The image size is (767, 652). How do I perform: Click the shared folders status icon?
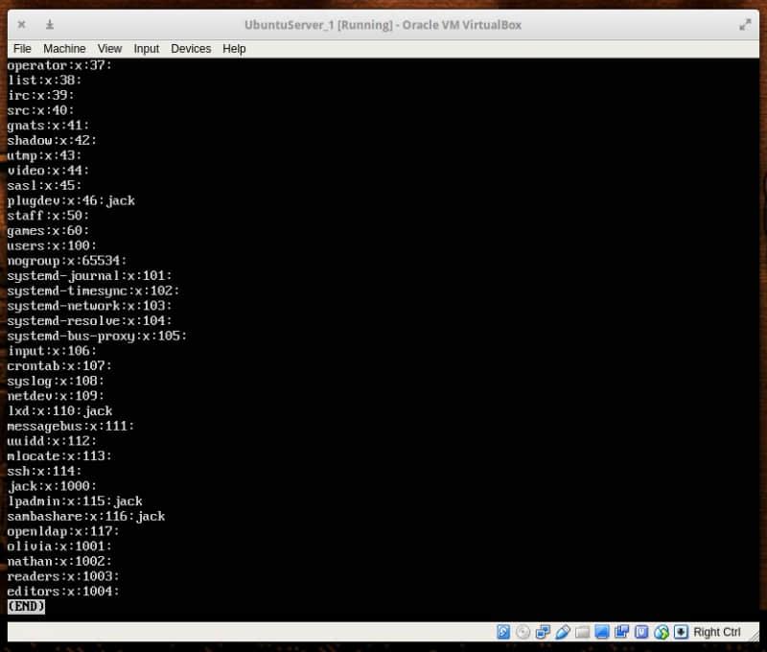(x=583, y=632)
